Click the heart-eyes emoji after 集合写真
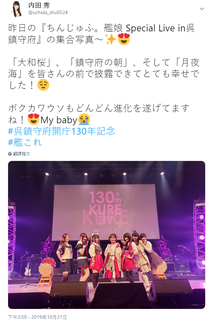The height and width of the screenshot is (323, 215). 124,39
